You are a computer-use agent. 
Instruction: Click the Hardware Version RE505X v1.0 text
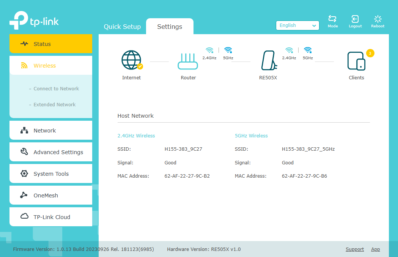point(204,249)
